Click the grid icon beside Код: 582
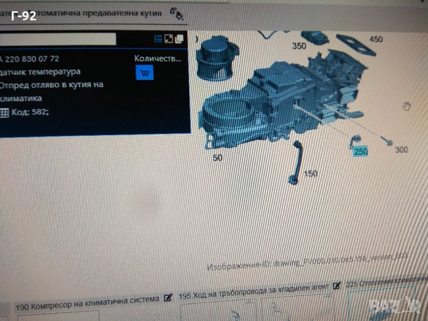 click(4, 112)
